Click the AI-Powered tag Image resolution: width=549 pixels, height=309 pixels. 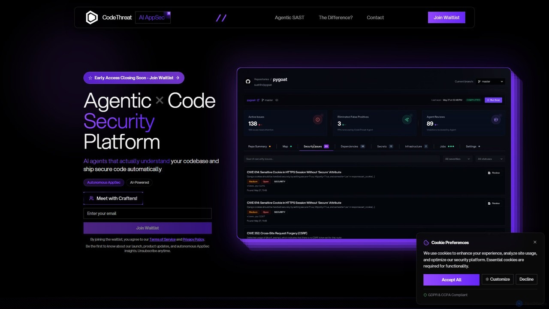(139, 182)
